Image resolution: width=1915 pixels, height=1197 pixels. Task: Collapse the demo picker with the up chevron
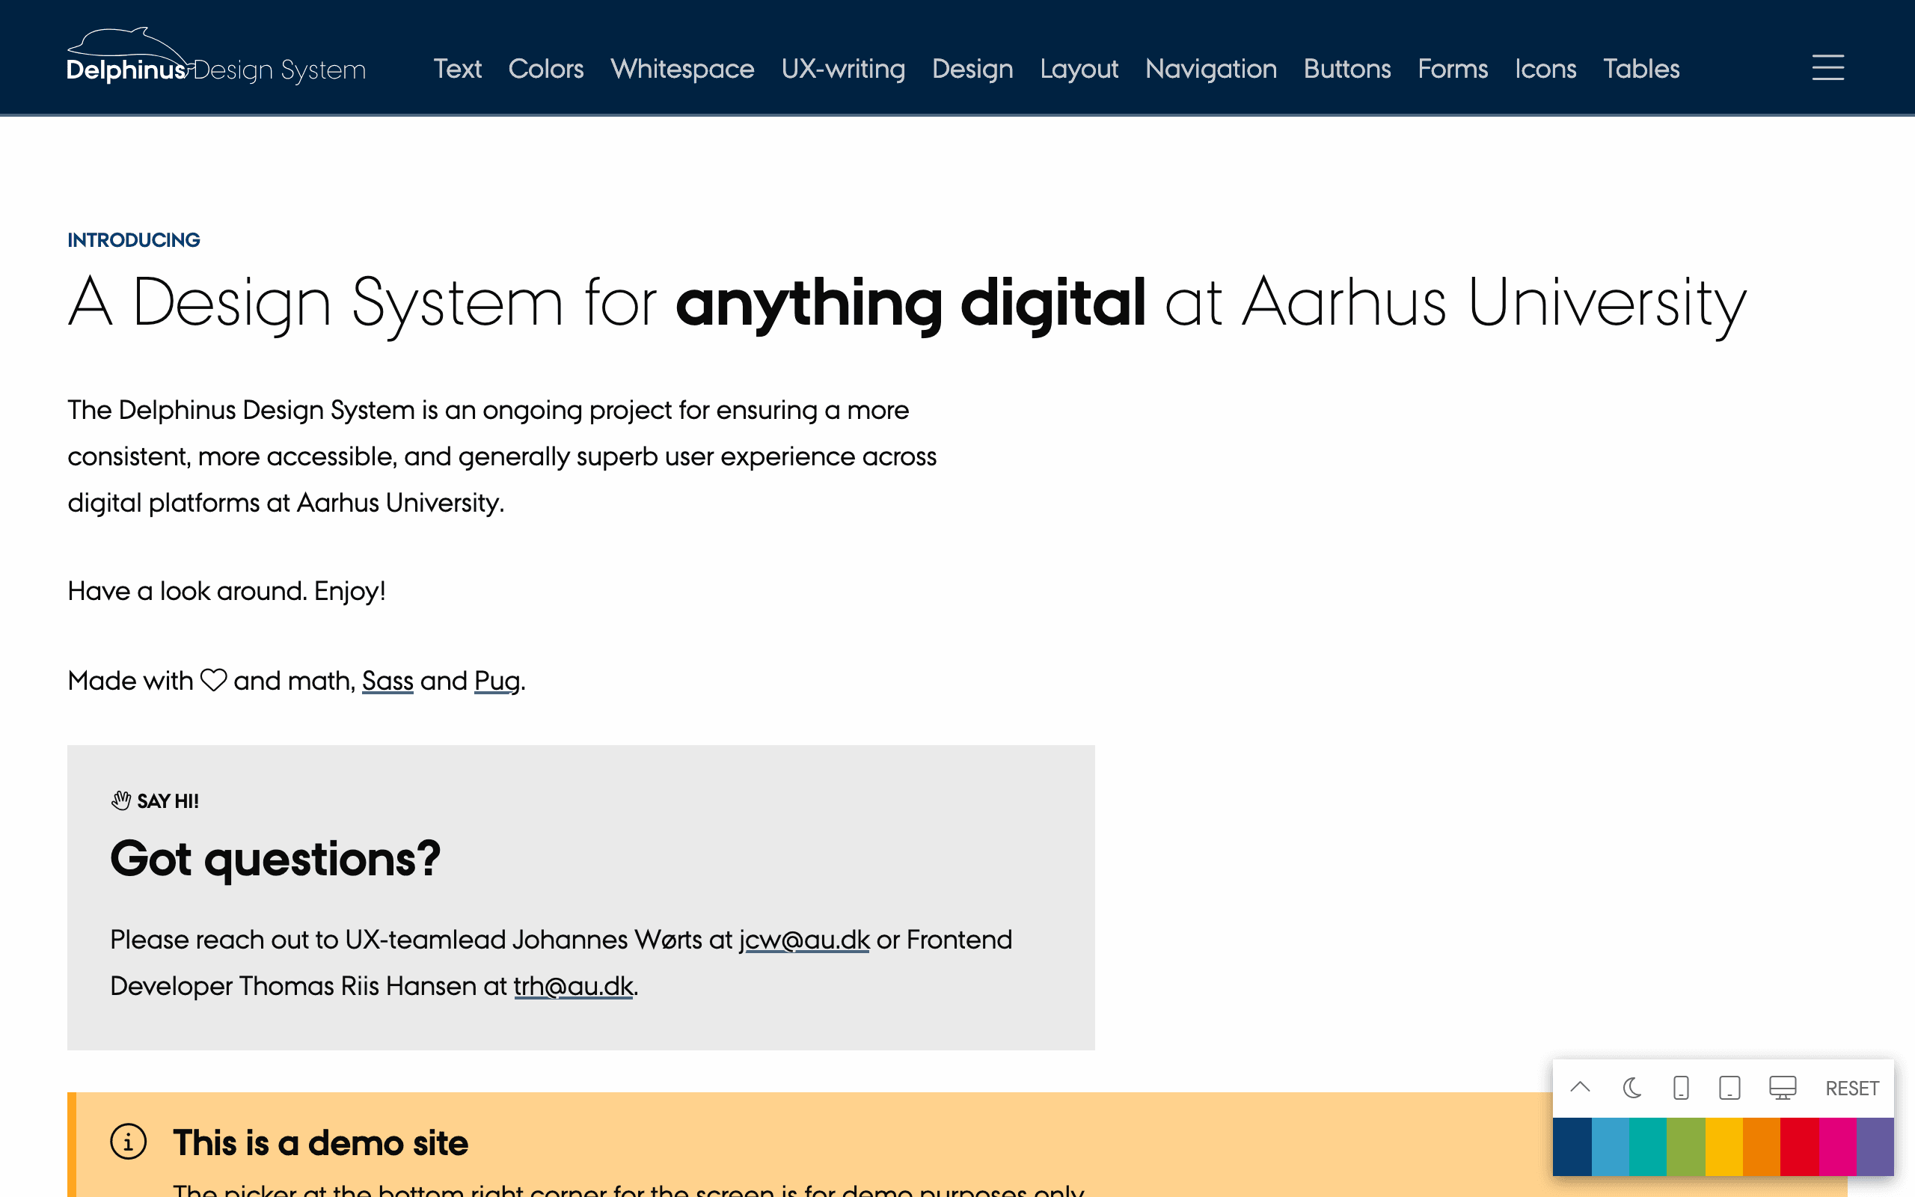coord(1581,1088)
